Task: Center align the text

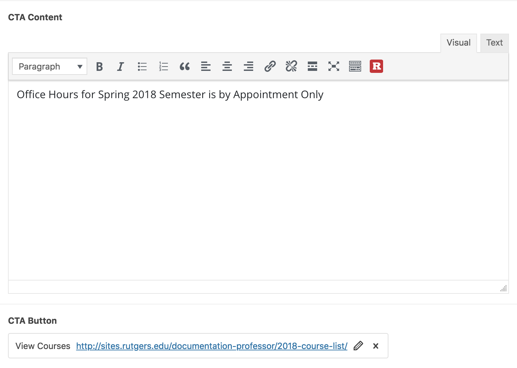Action: coord(227,67)
